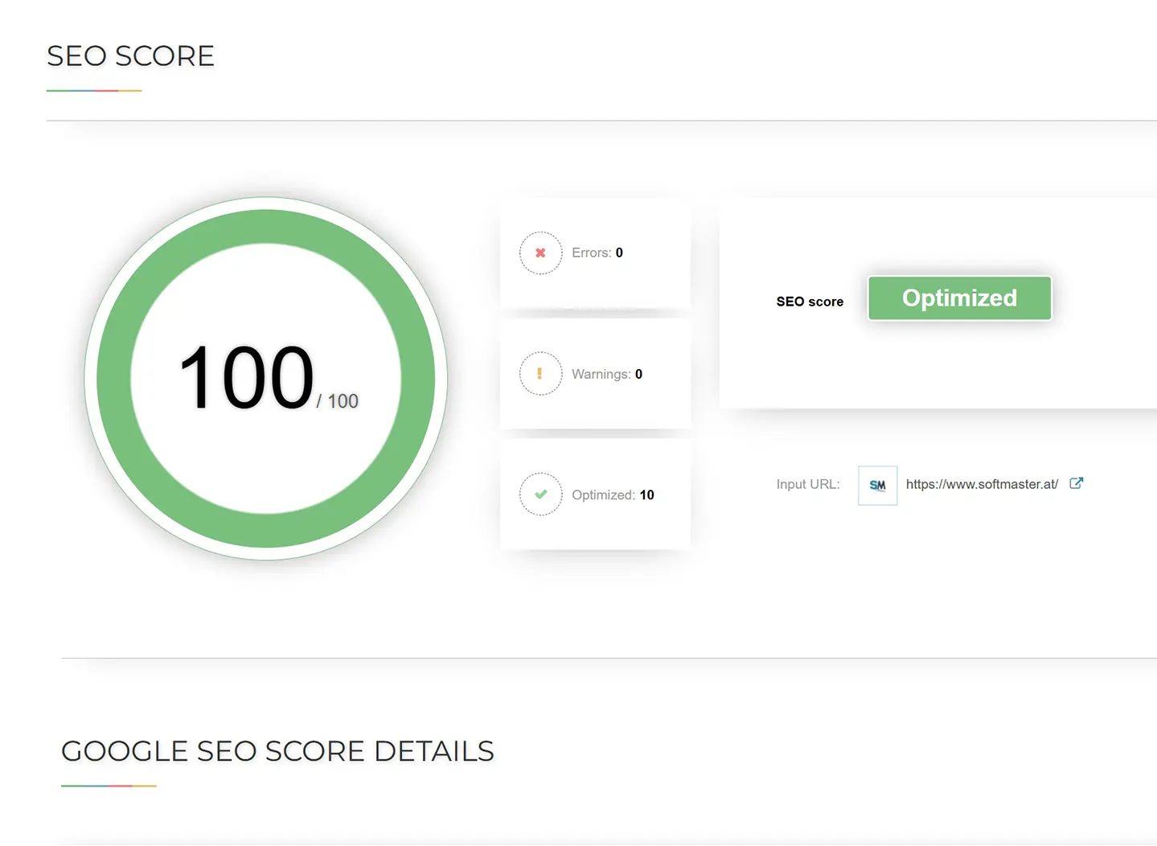1157x846 pixels.
Task: Open the https://www.softmaster.at/ link
Action: pos(981,483)
